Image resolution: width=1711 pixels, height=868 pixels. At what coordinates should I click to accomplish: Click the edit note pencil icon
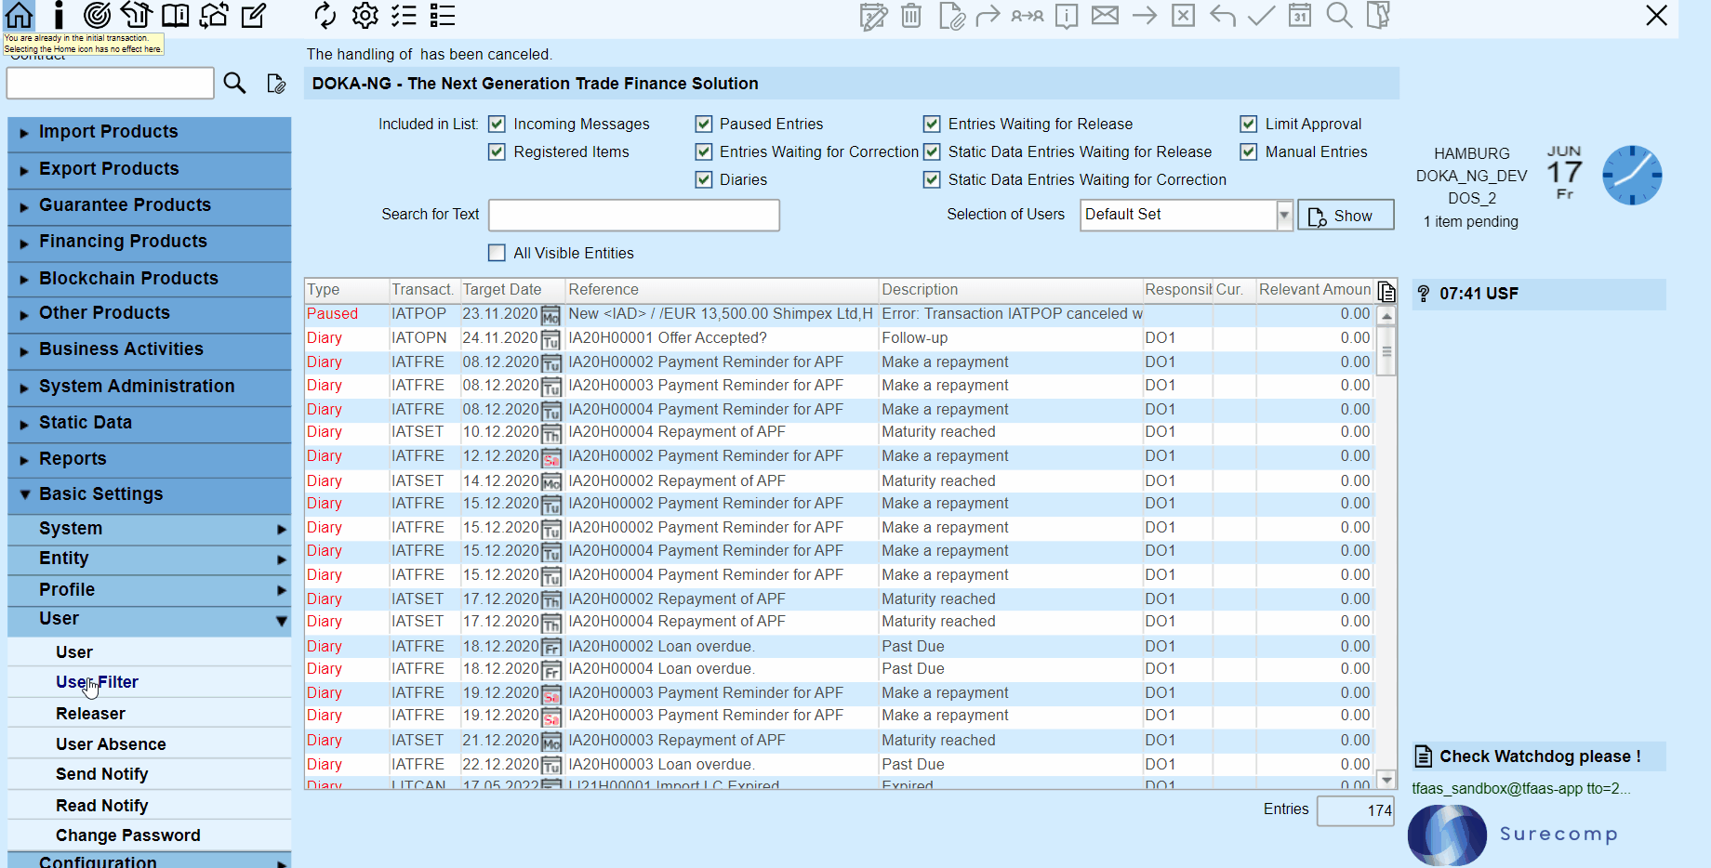[253, 15]
